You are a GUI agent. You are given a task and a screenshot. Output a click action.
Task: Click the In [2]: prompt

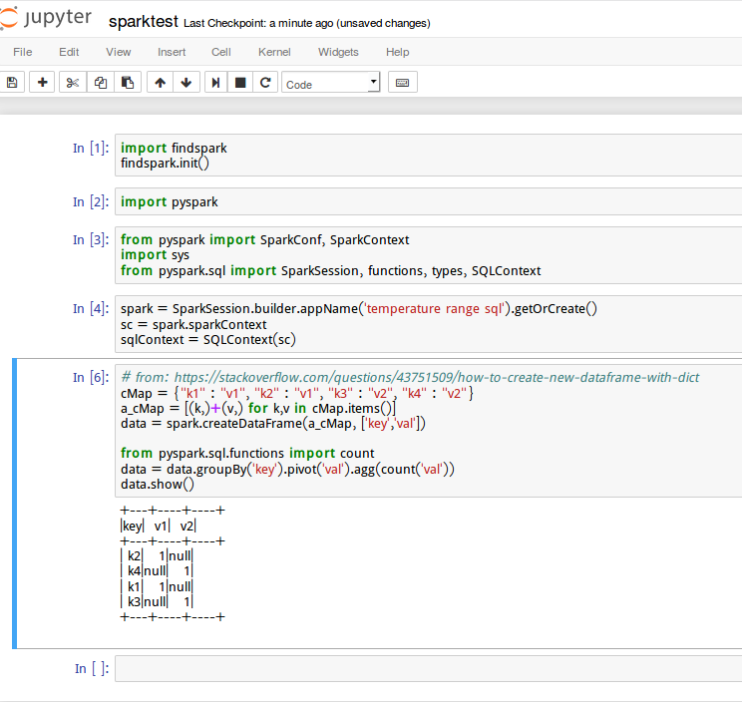pyautogui.click(x=91, y=202)
